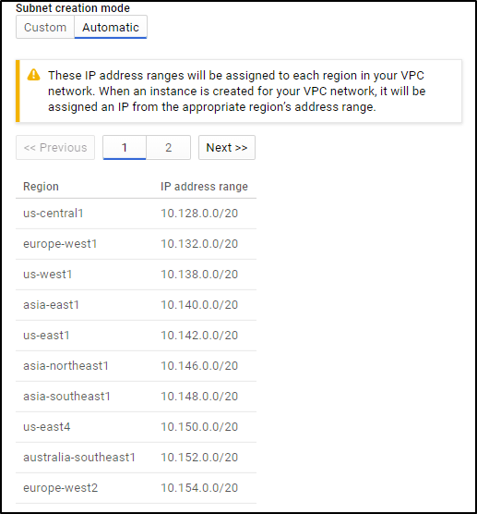477x514 pixels.
Task: Click the << Previous button
Action: (55, 148)
